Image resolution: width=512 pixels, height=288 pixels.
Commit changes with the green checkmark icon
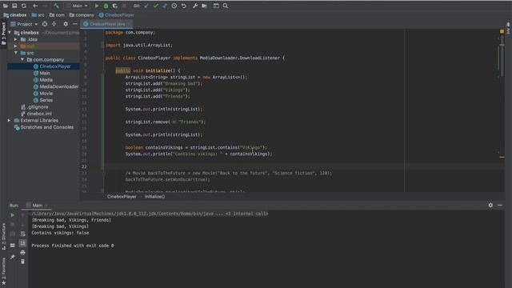[156, 6]
